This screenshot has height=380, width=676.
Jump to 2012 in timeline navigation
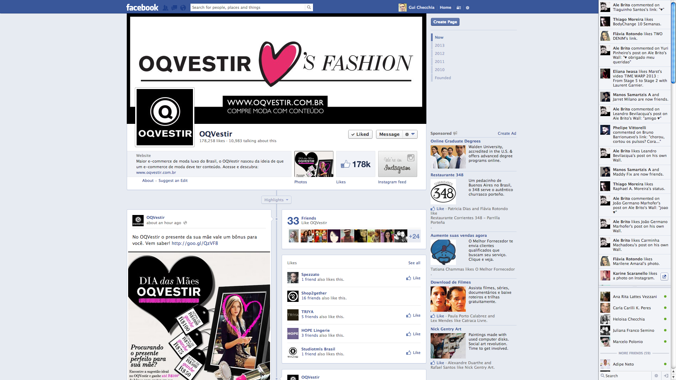(x=439, y=53)
